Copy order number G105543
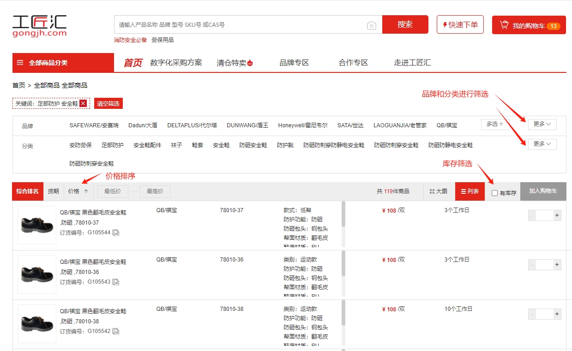The image size is (572, 351). 116,282
